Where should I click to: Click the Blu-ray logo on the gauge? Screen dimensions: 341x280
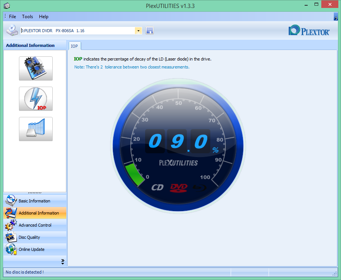[x=199, y=188]
